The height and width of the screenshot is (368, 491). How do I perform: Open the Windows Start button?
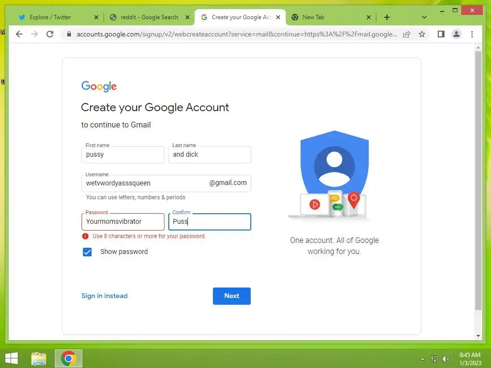click(x=12, y=358)
